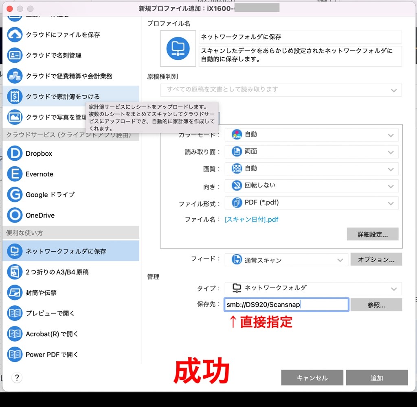This screenshot has width=417, height=407.
Task: Select Acrobat(R) で開く entry
Action: pyautogui.click(x=71, y=334)
